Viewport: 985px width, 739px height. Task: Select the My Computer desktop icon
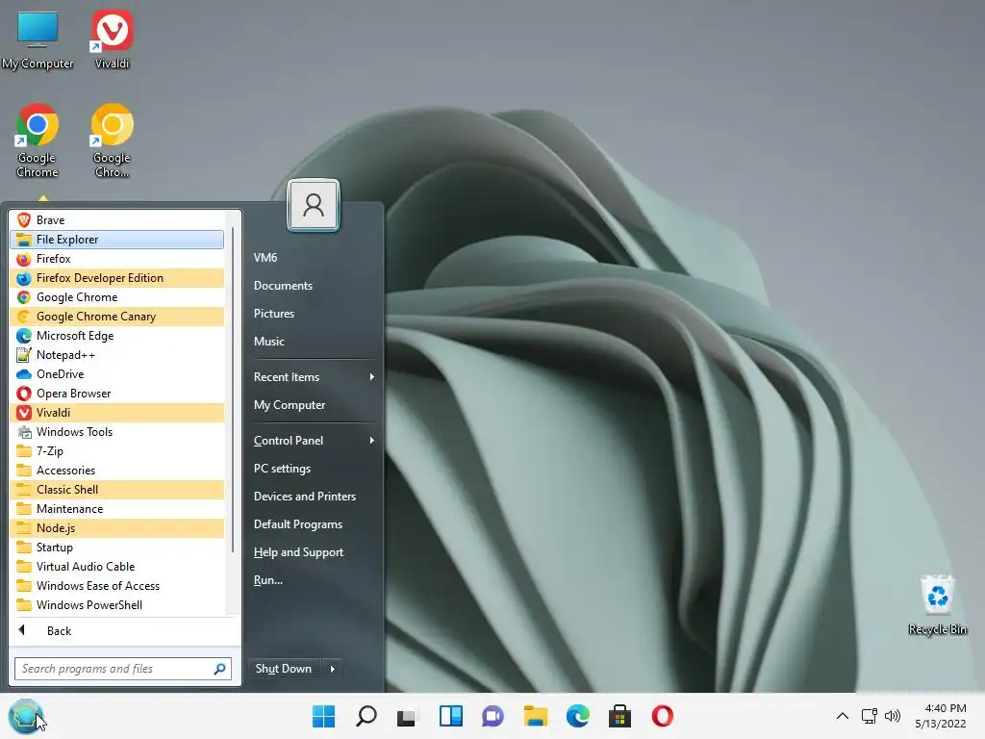coord(38,40)
